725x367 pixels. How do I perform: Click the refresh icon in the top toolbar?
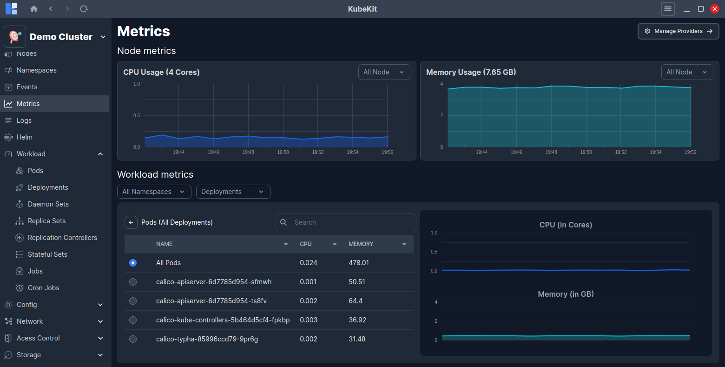84,8
